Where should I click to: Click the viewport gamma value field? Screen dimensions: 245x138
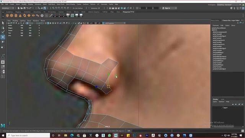(x=99, y=23)
